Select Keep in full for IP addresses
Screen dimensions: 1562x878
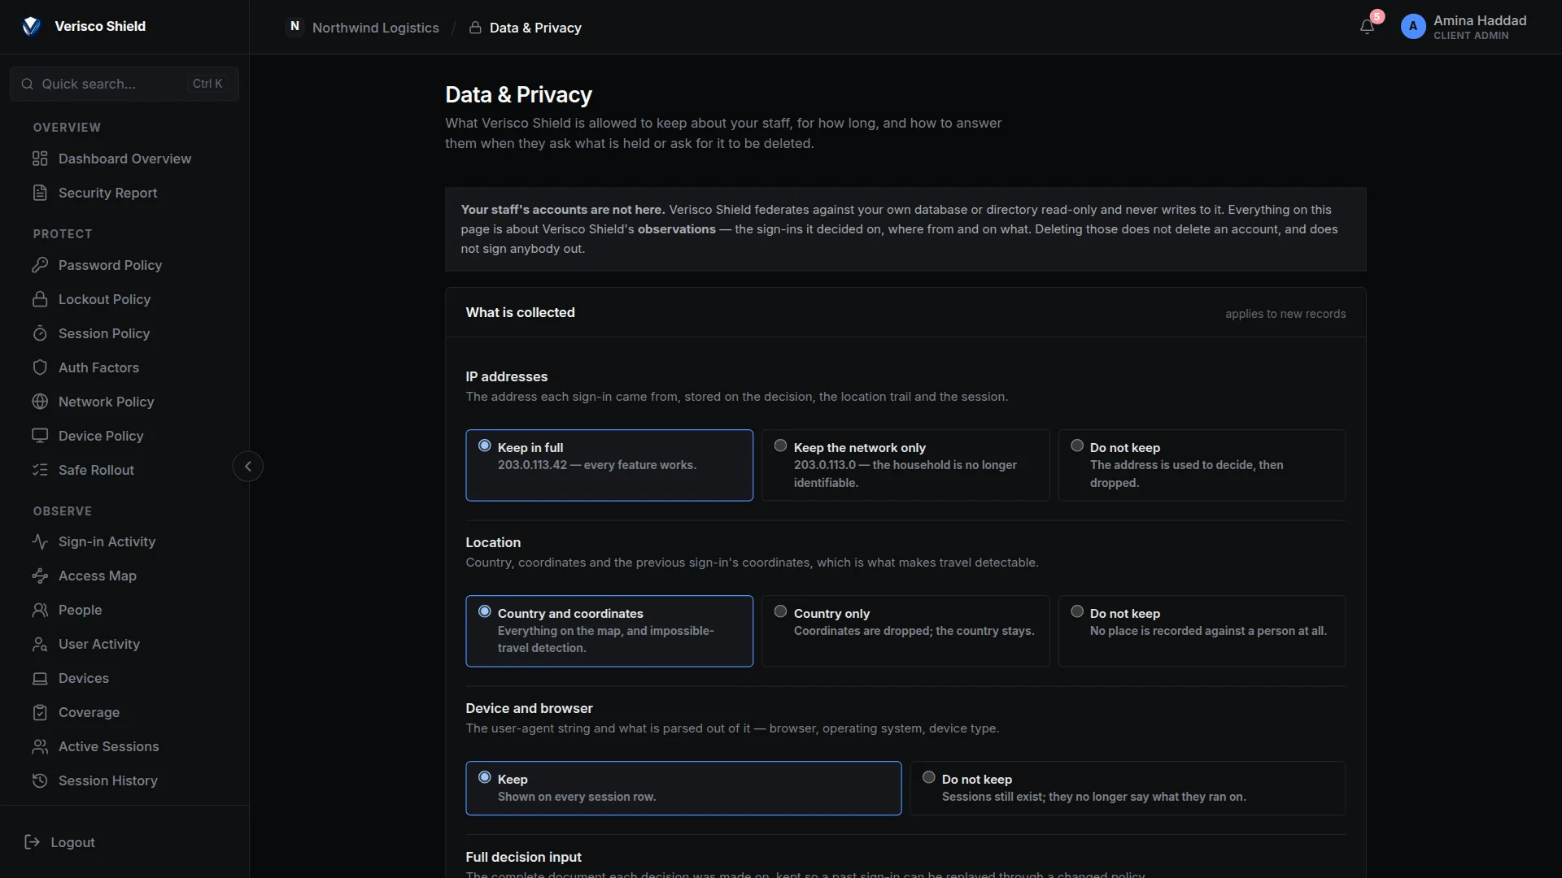(609, 465)
